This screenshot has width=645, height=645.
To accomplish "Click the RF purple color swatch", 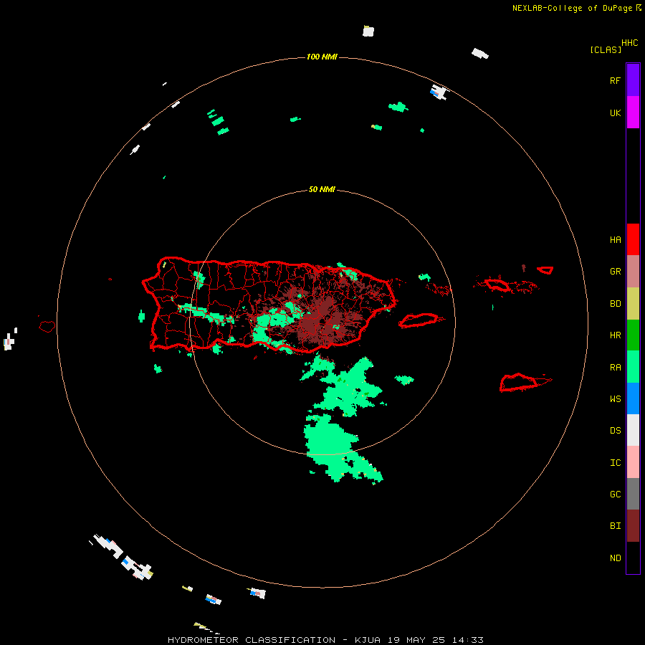I will pyautogui.click(x=633, y=80).
